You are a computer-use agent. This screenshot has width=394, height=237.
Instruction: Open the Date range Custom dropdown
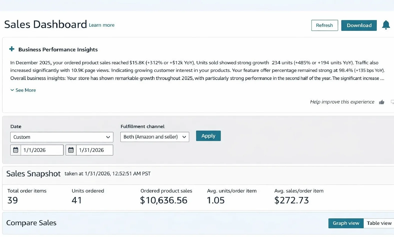62,137
